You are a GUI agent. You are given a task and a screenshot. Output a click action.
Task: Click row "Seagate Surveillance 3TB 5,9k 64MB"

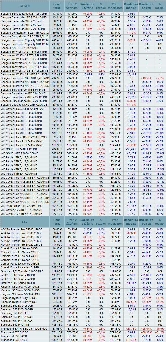(83, 90)
